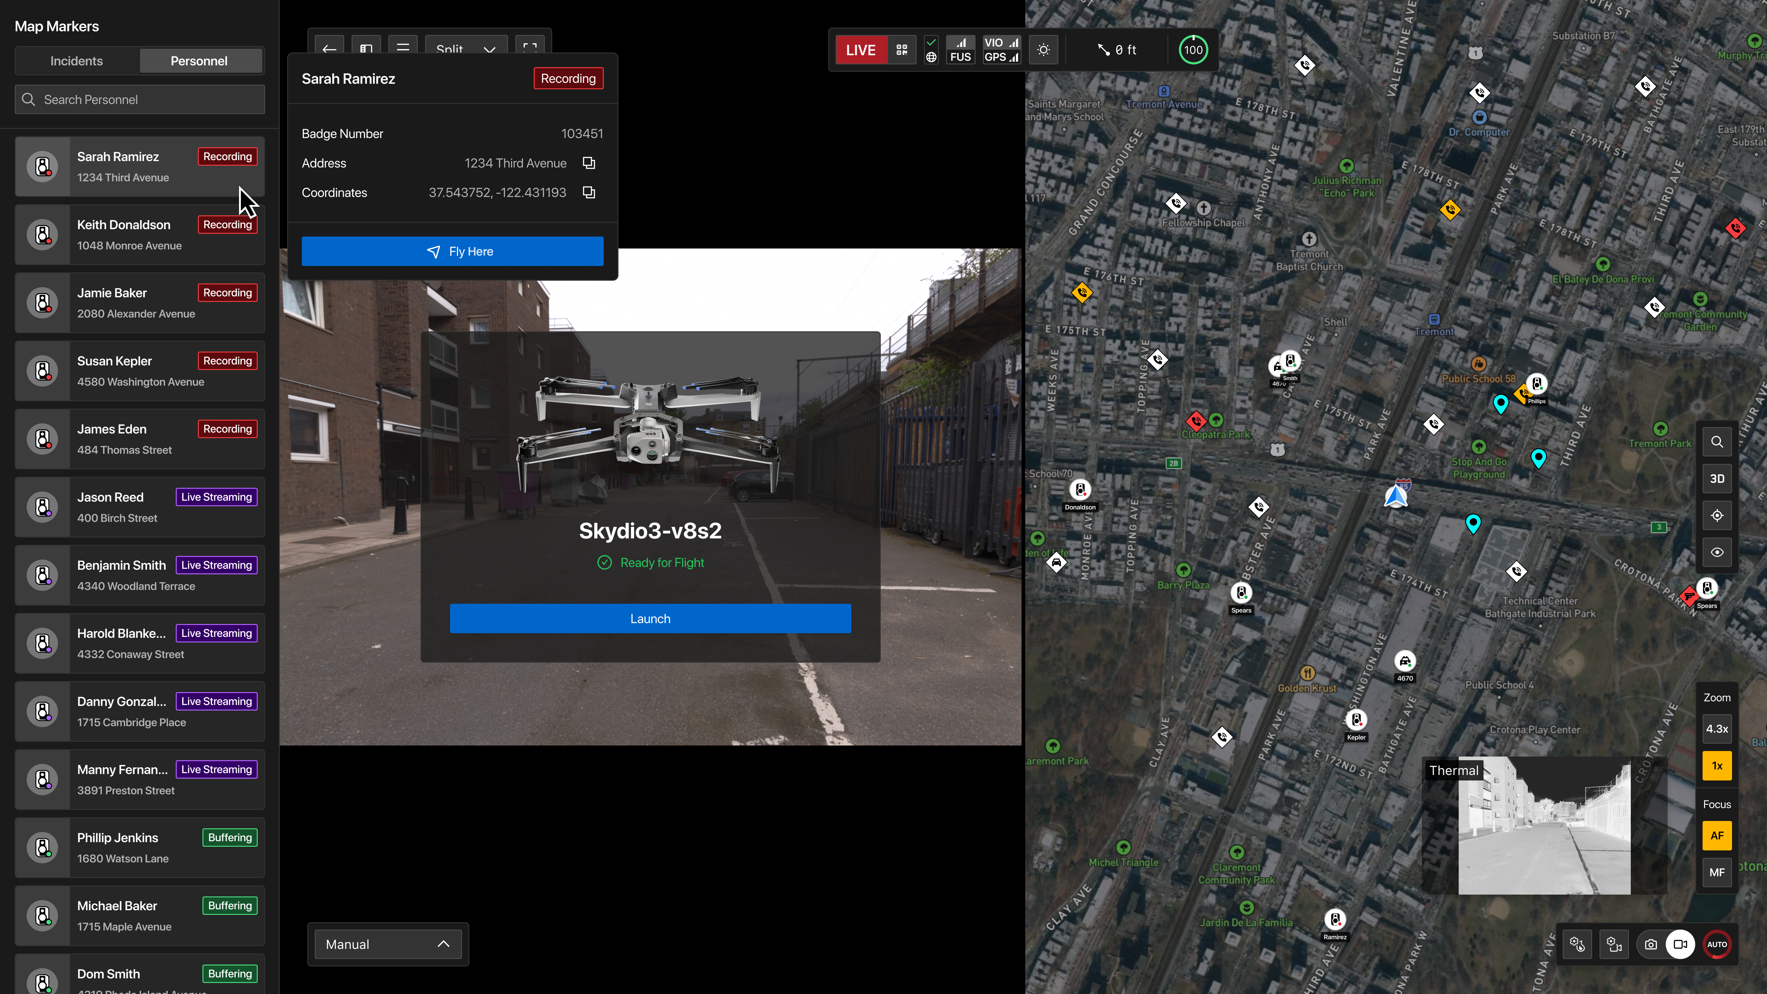Select Benjamin Smith in personnel list
The height and width of the screenshot is (994, 1767).
click(140, 575)
